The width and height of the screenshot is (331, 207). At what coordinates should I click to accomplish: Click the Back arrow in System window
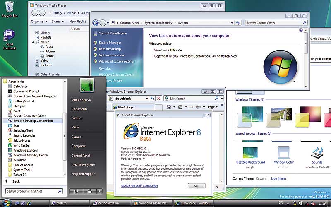pos(96,23)
